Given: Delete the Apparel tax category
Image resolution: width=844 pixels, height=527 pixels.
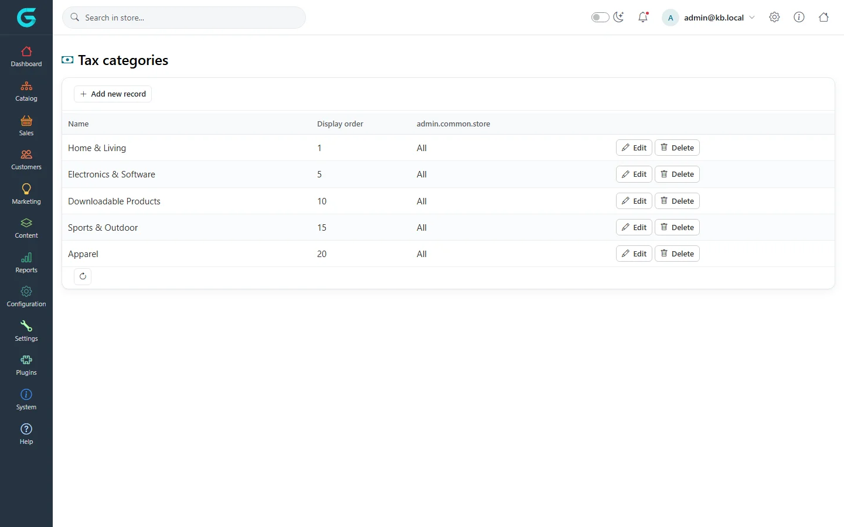Looking at the screenshot, I should coord(677,254).
